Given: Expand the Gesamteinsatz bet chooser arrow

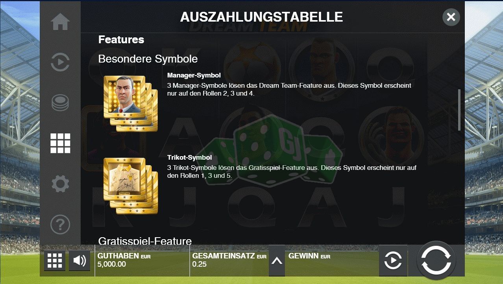Looking at the screenshot, I should 277,261.
